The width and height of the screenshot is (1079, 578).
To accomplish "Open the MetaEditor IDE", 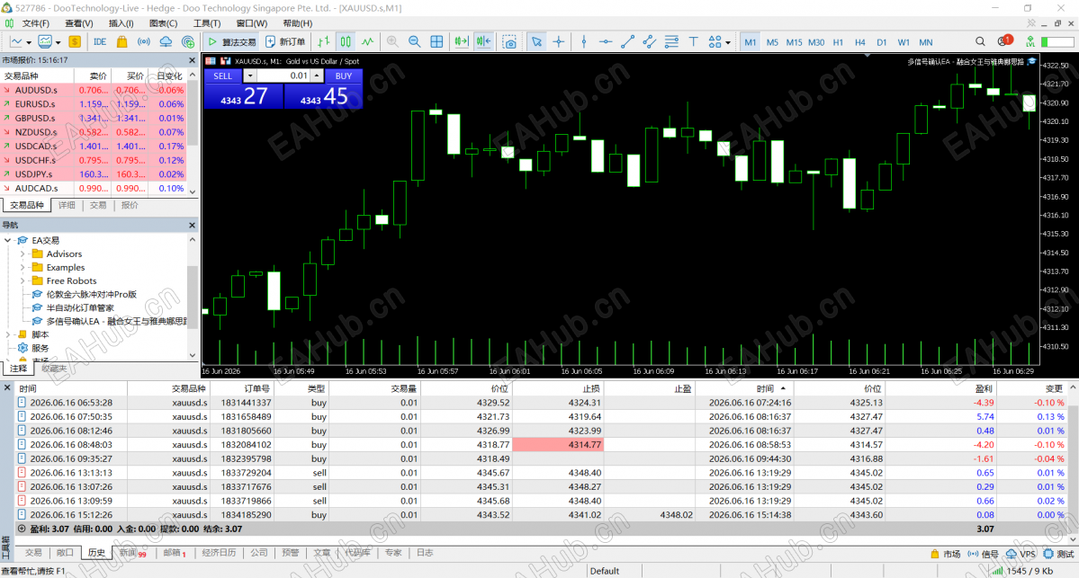I will click(x=100, y=42).
